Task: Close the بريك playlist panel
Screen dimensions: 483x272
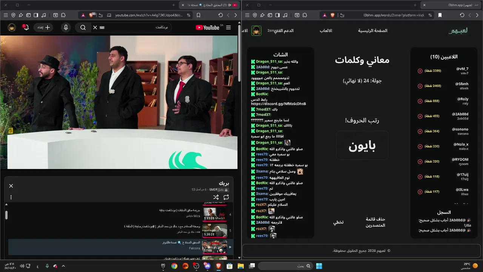Action: point(11,185)
